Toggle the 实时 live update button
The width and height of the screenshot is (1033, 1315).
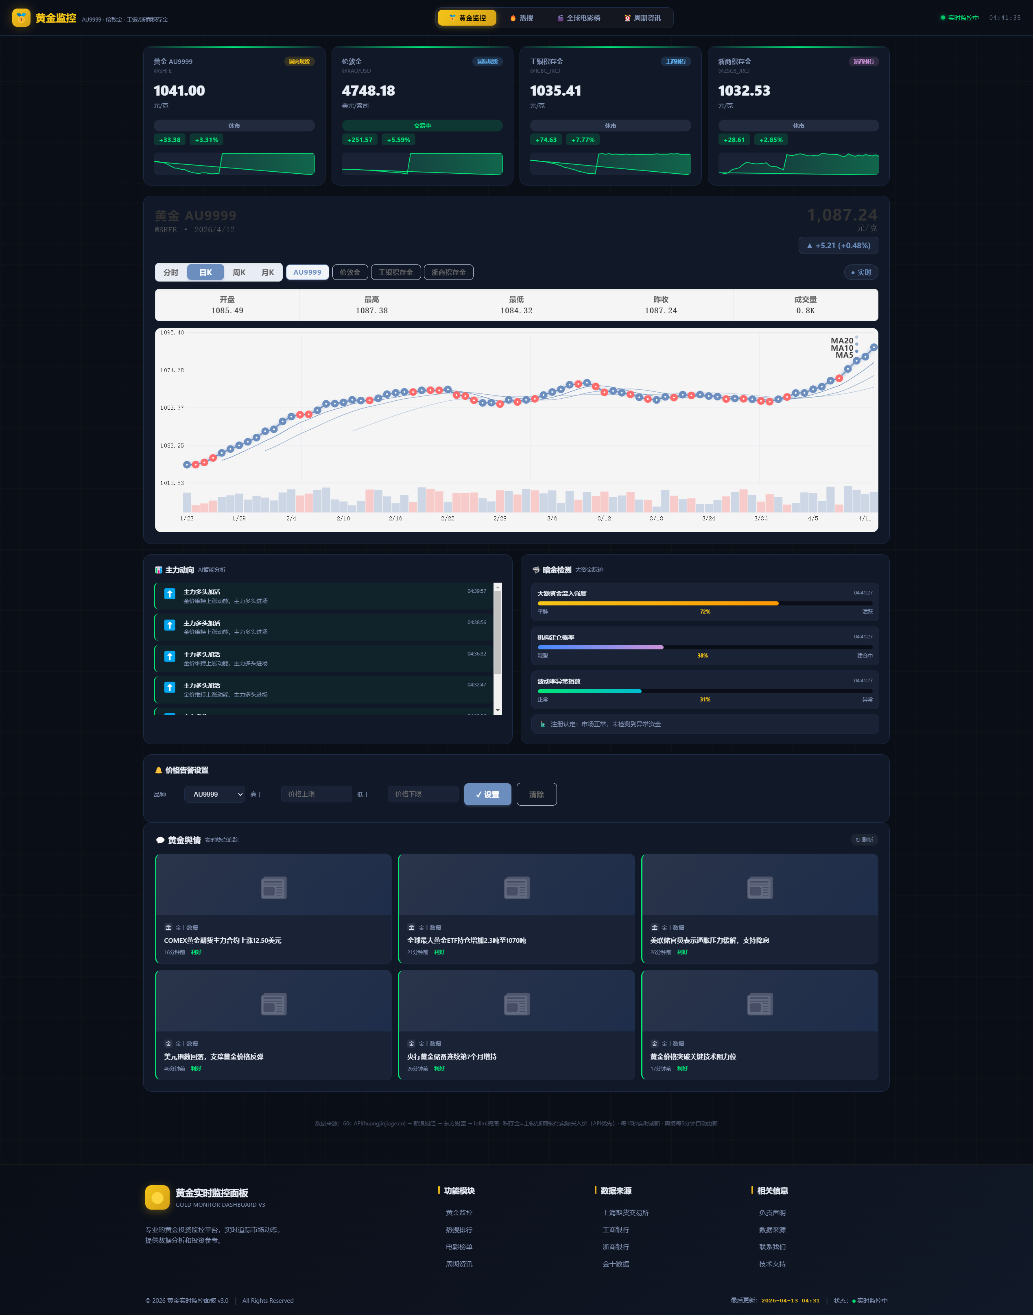tap(860, 272)
